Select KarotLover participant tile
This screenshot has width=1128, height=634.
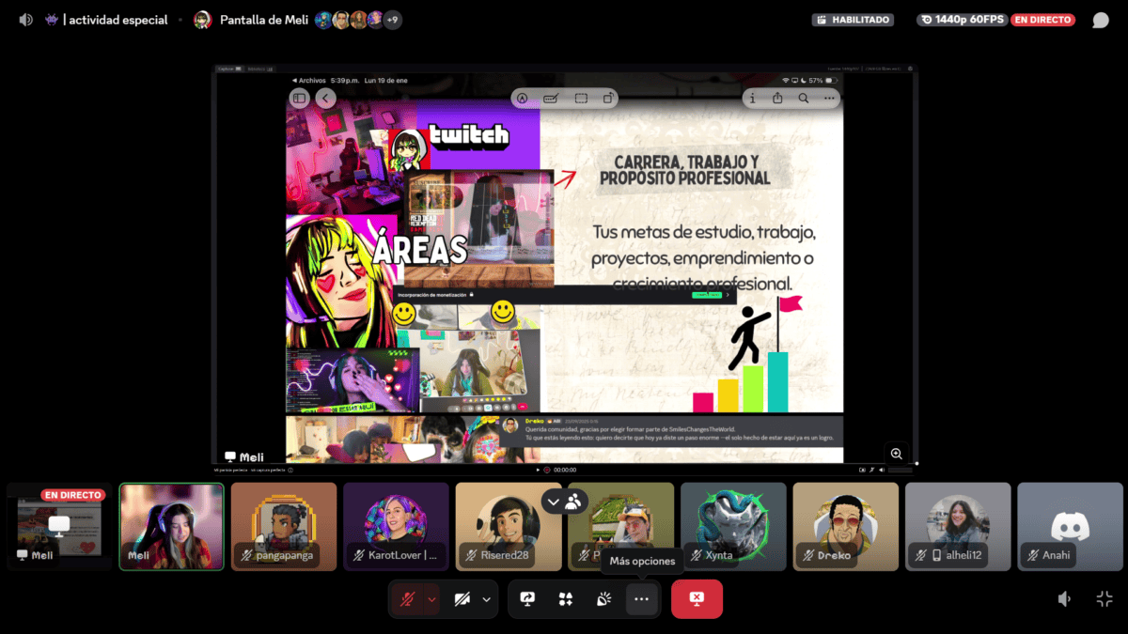click(396, 527)
